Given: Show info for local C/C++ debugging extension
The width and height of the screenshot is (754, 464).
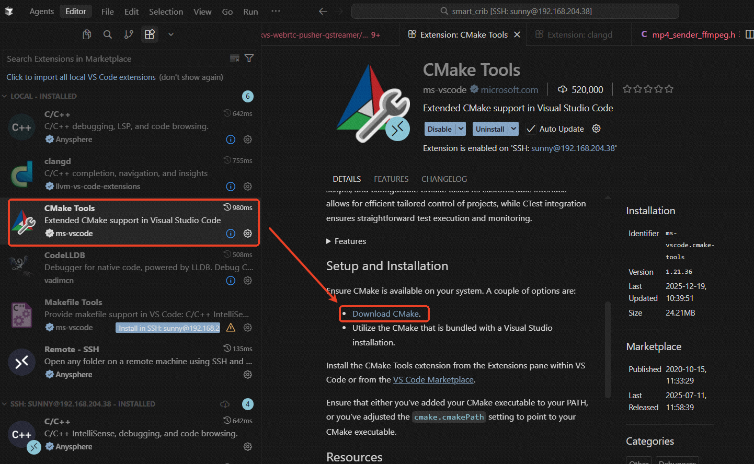Looking at the screenshot, I should pos(231,140).
